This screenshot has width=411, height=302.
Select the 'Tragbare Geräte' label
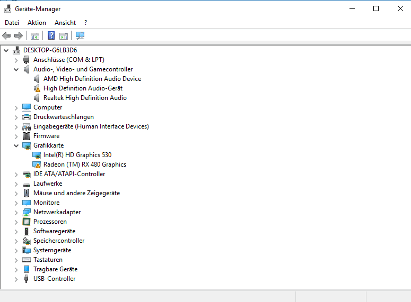[x=56, y=269]
